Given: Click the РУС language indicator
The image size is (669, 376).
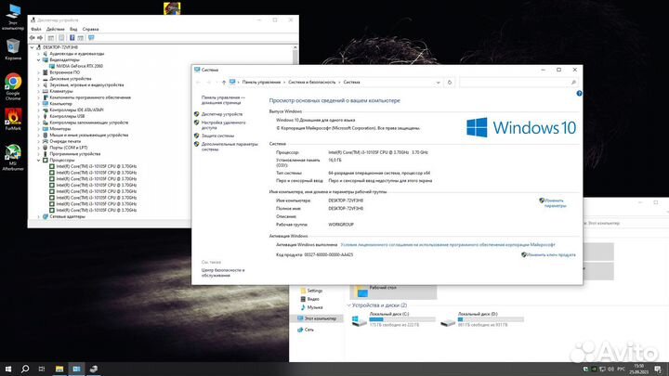Looking at the screenshot, I should (621, 369).
